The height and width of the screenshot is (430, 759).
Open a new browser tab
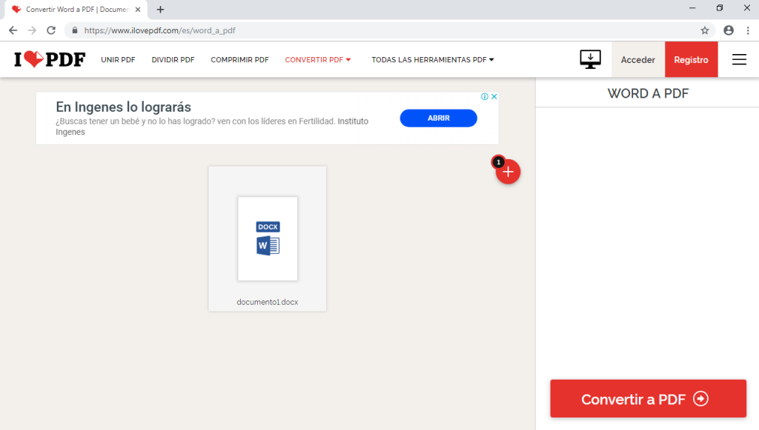160,10
